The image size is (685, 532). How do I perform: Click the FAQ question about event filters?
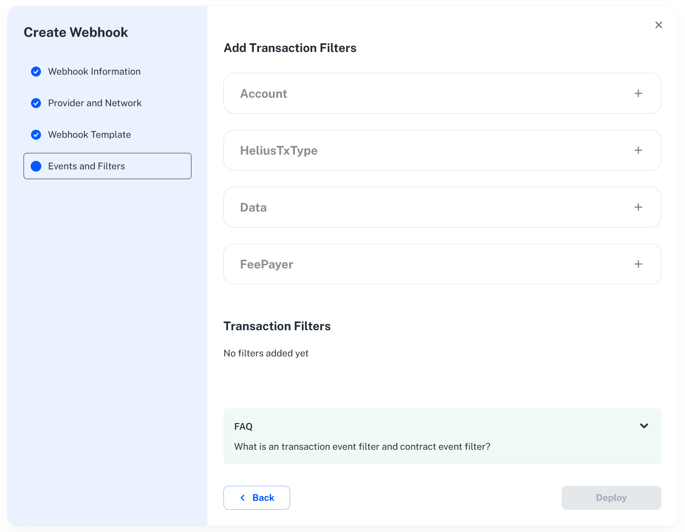pyautogui.click(x=362, y=447)
